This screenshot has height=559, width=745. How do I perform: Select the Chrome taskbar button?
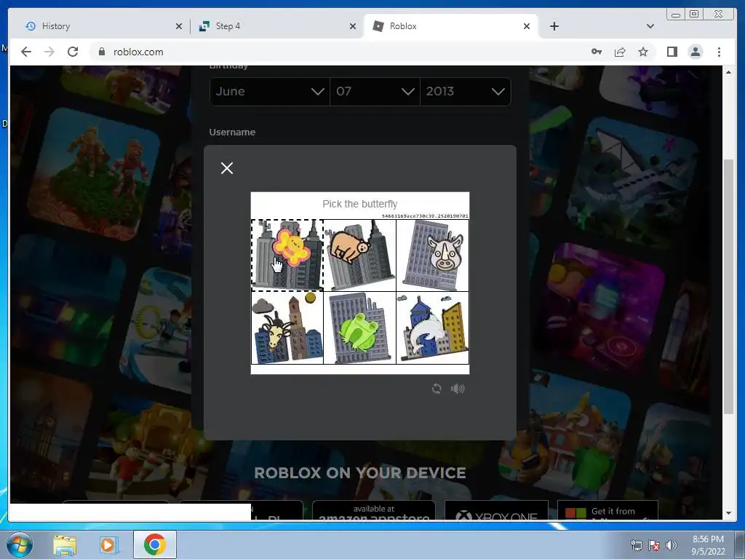pos(154,544)
